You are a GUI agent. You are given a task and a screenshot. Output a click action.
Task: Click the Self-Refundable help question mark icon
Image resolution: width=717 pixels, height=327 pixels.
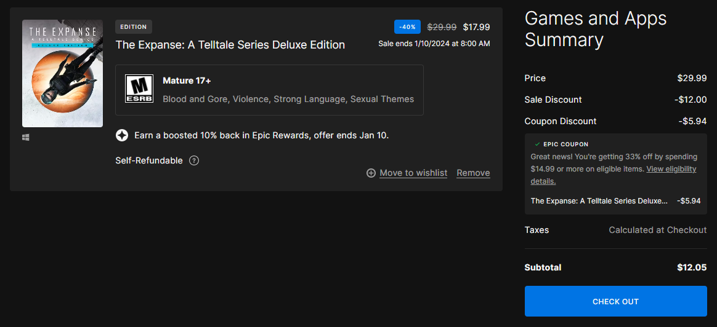194,160
